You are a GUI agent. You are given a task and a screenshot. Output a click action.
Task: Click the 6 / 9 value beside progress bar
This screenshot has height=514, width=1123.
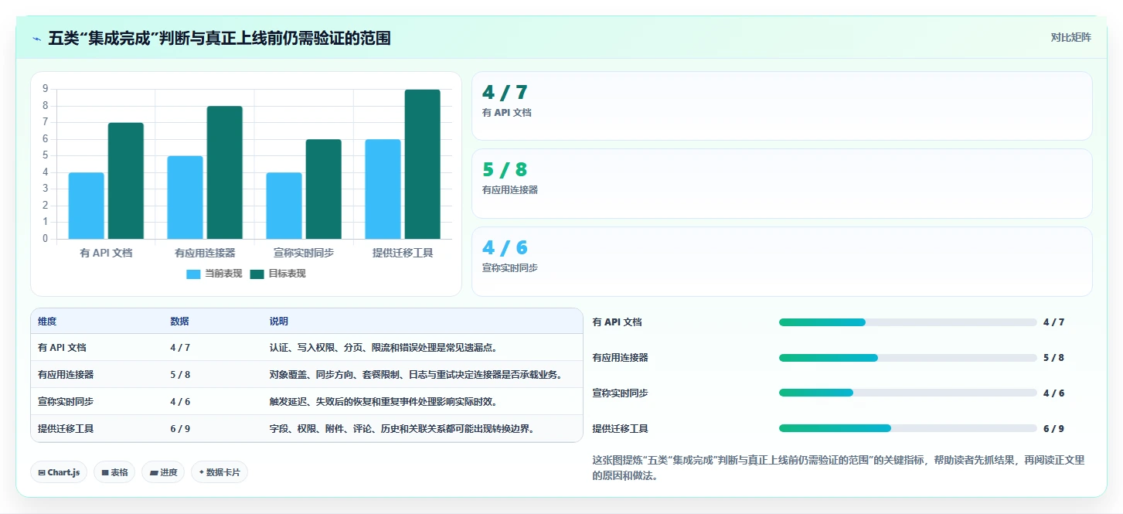point(1053,428)
